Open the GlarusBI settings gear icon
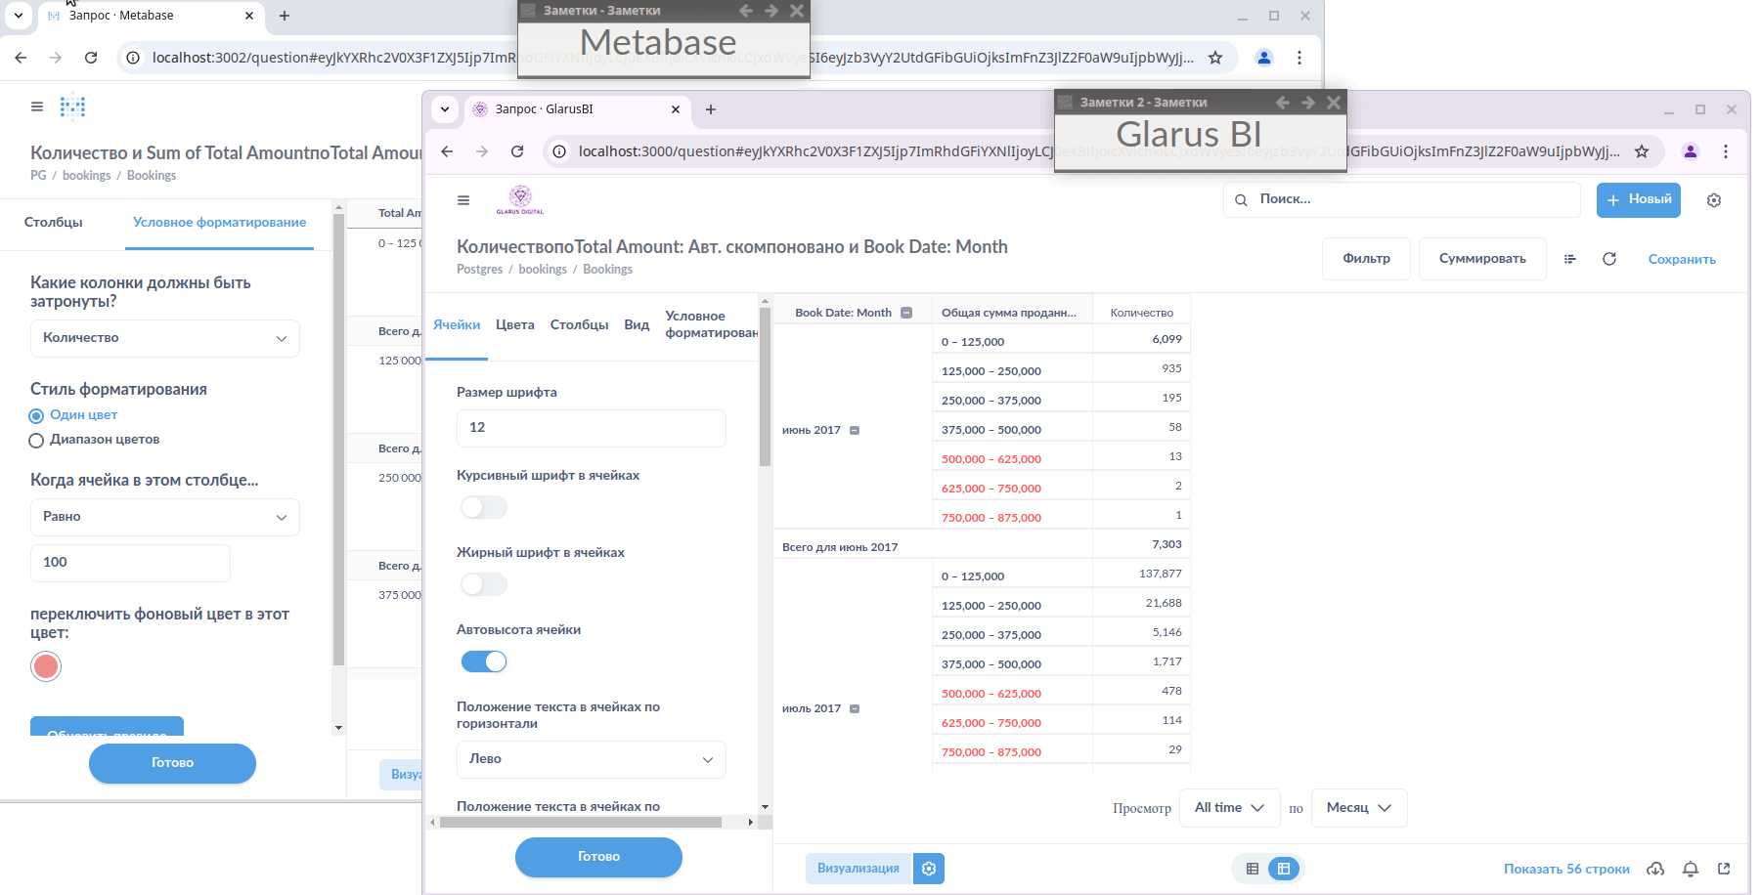Screen dimensions: 1761x895 [1713, 200]
